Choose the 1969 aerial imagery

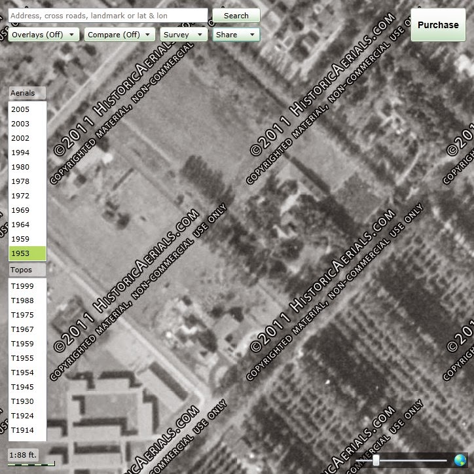(x=27, y=210)
